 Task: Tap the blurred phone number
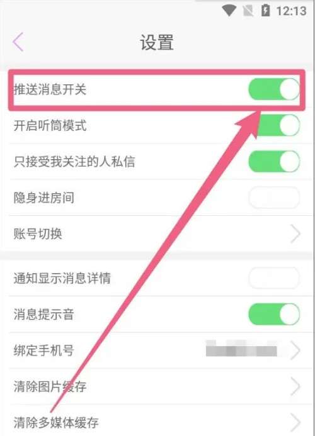click(241, 349)
